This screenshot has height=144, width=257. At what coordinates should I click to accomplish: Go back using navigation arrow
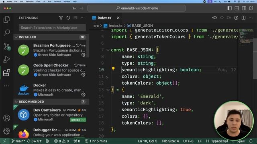pyautogui.click(x=74, y=8)
